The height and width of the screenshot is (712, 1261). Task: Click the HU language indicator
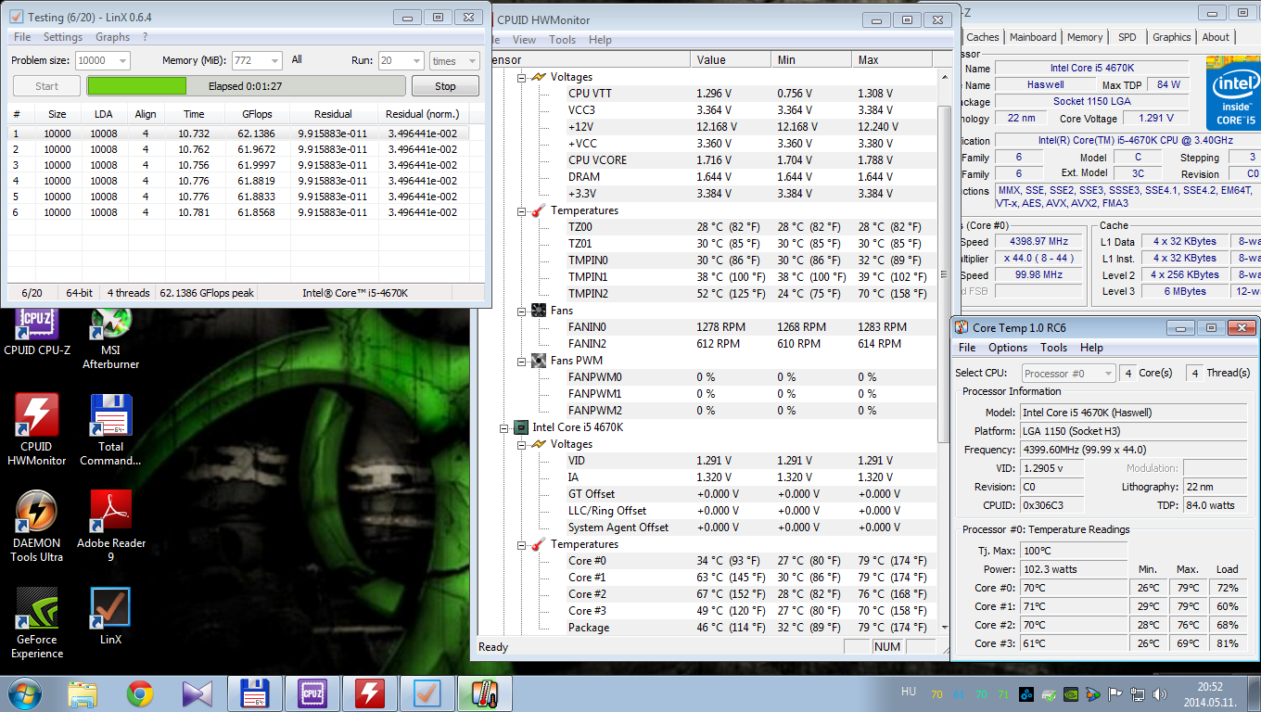[x=909, y=692]
